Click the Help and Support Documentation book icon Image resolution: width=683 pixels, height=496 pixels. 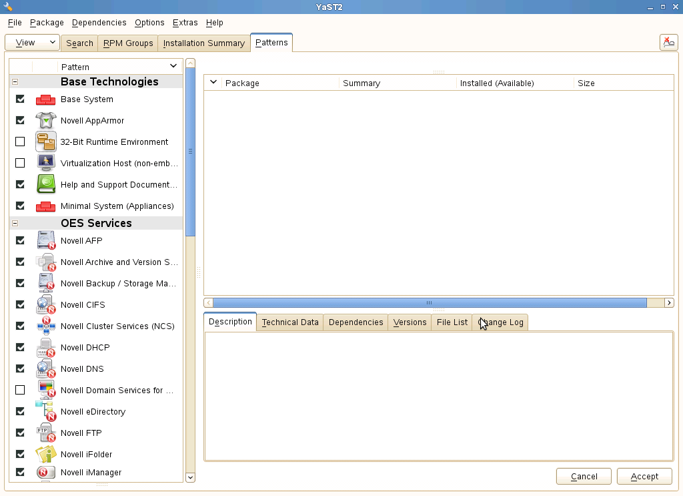[x=45, y=184]
